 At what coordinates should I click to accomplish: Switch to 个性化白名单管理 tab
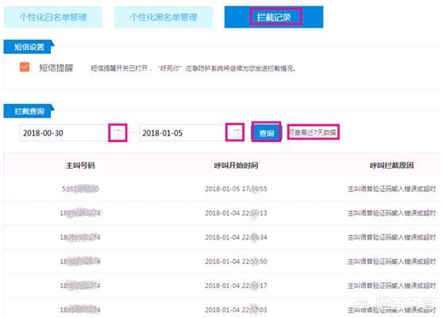pyautogui.click(x=53, y=17)
